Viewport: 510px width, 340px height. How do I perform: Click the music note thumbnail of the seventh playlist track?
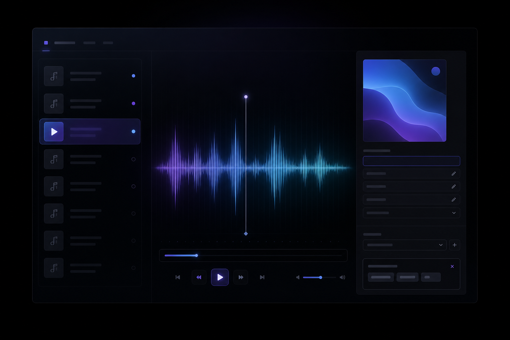(x=54, y=241)
